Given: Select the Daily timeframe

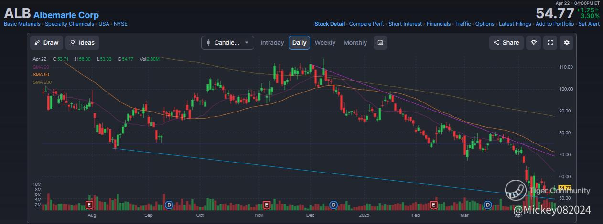Looking at the screenshot, I should tap(299, 42).
